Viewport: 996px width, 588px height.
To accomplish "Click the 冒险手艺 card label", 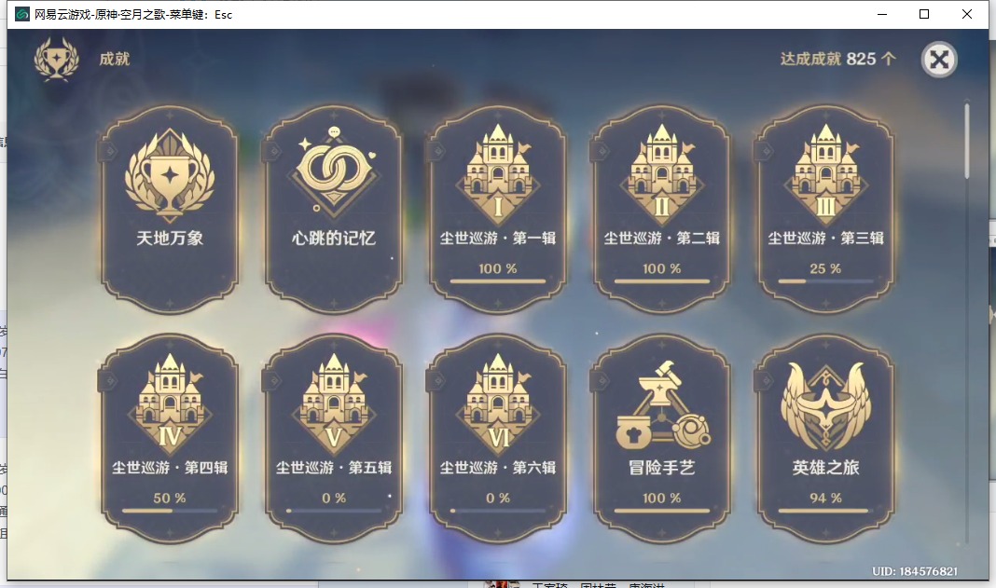I will click(662, 468).
